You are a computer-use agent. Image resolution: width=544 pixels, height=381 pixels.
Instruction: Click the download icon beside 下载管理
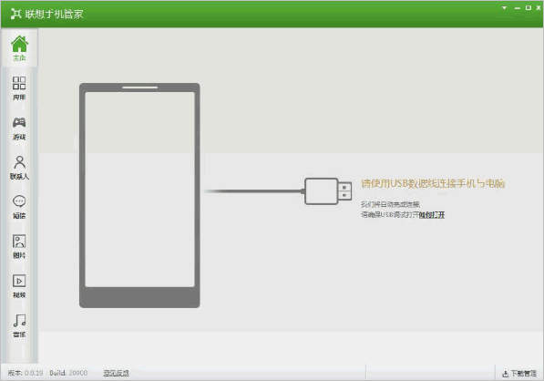tap(505, 374)
